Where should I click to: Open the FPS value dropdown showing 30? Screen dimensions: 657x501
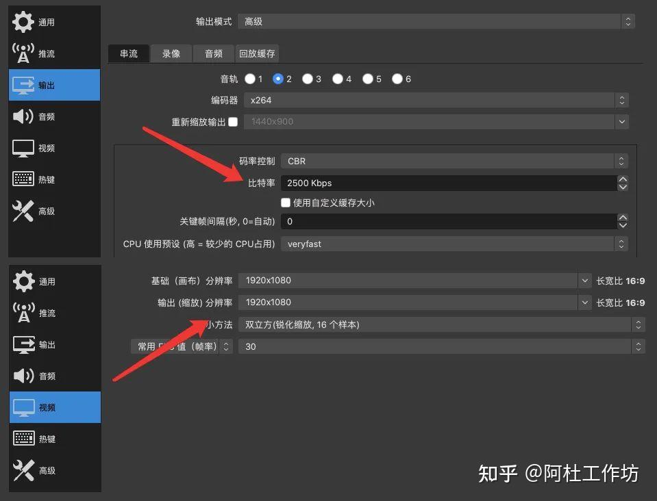(442, 346)
